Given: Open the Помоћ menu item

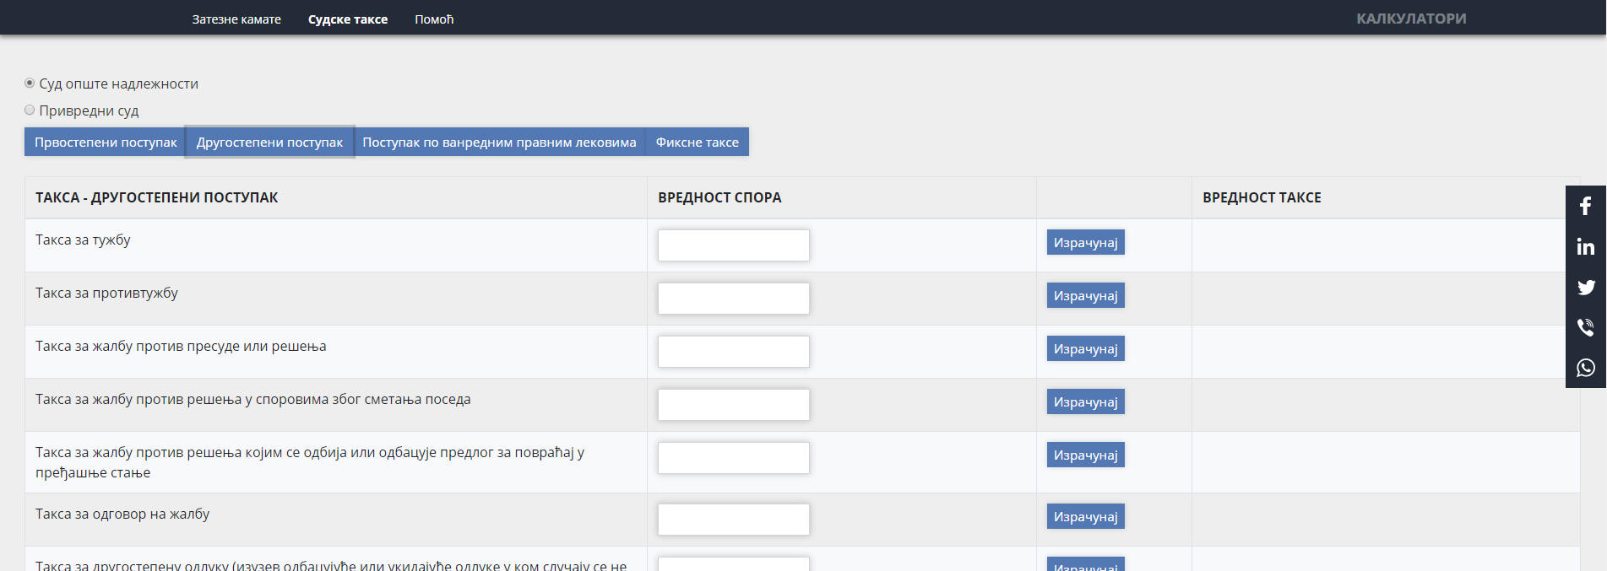Looking at the screenshot, I should tap(434, 19).
